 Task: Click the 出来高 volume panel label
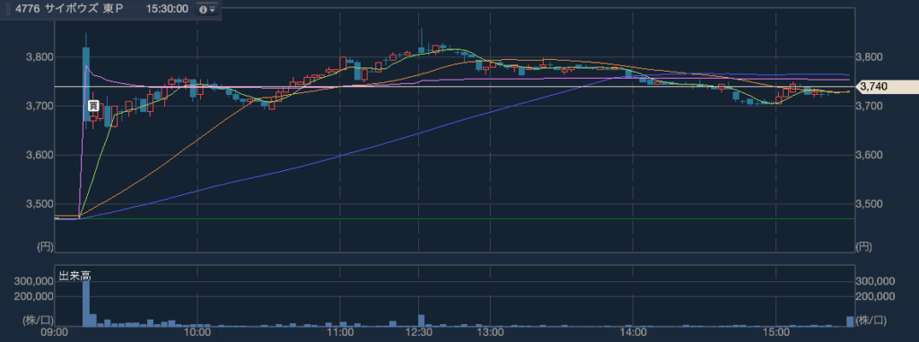click(x=74, y=276)
